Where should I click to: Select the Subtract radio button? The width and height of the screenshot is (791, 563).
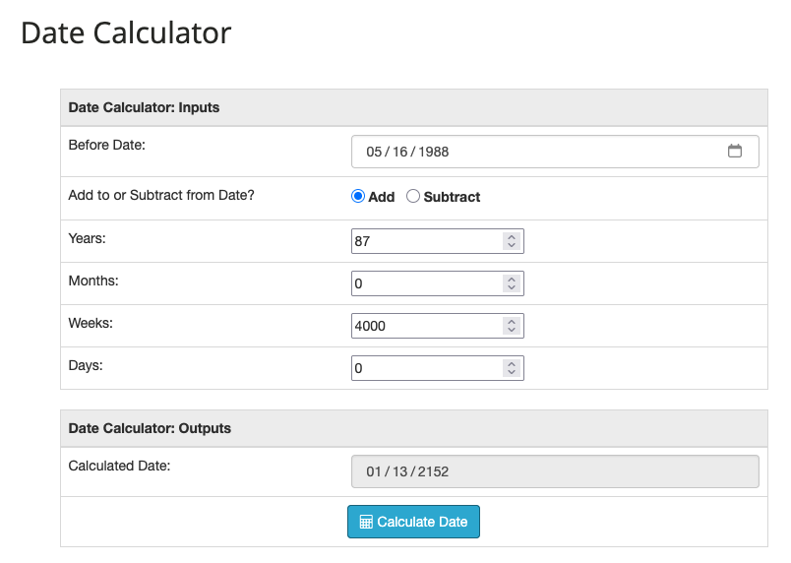point(412,196)
